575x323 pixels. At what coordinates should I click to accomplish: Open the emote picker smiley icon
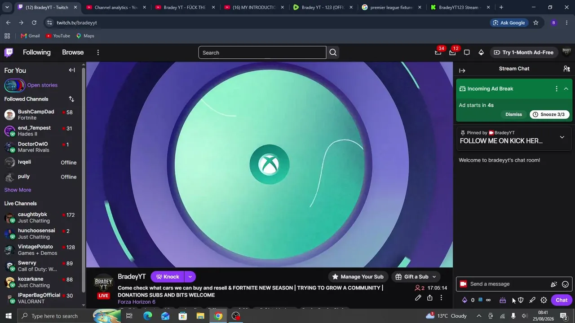tap(566, 284)
